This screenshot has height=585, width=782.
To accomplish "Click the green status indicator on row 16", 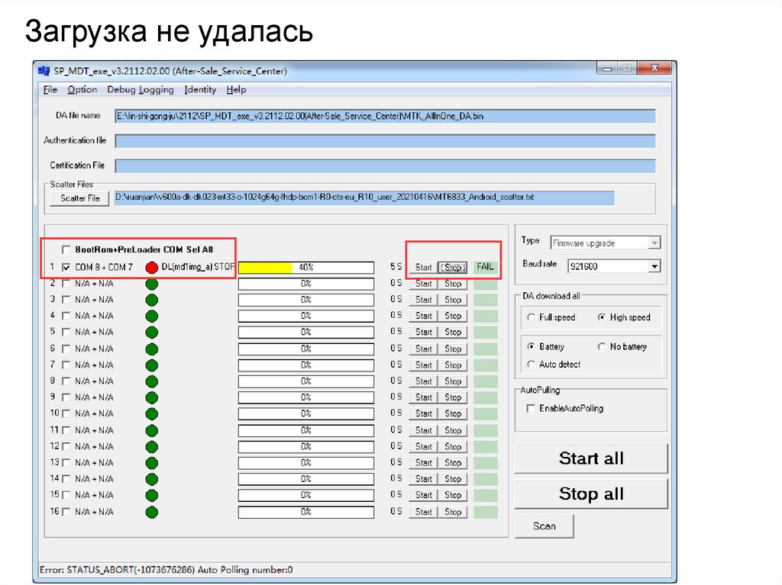I will click(152, 513).
